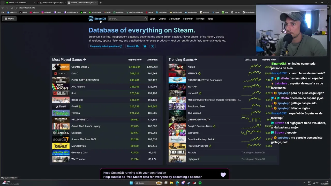Click the Windows Start button
331x186 pixels.
(131, 183)
